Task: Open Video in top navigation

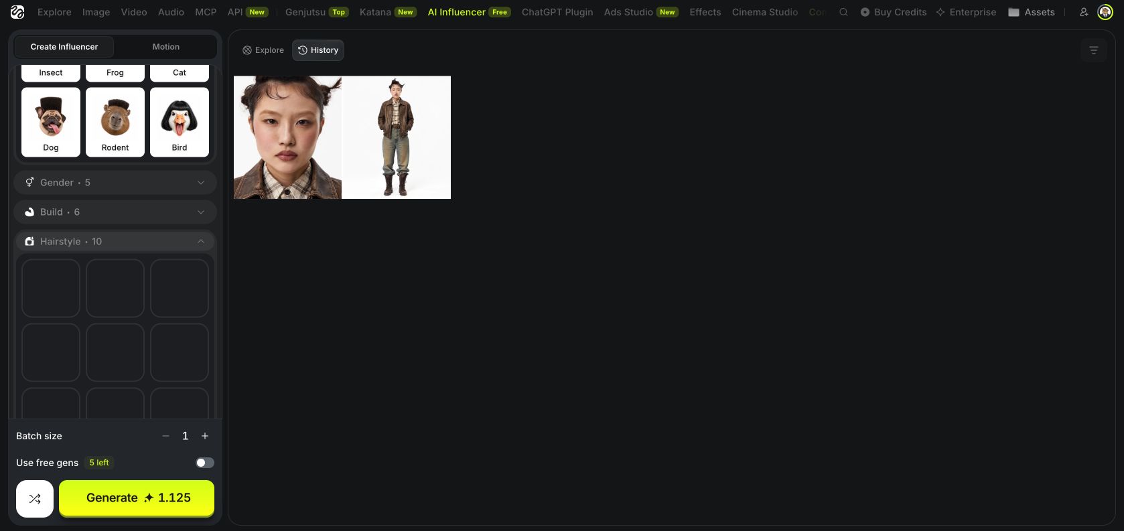Action: click(x=134, y=12)
